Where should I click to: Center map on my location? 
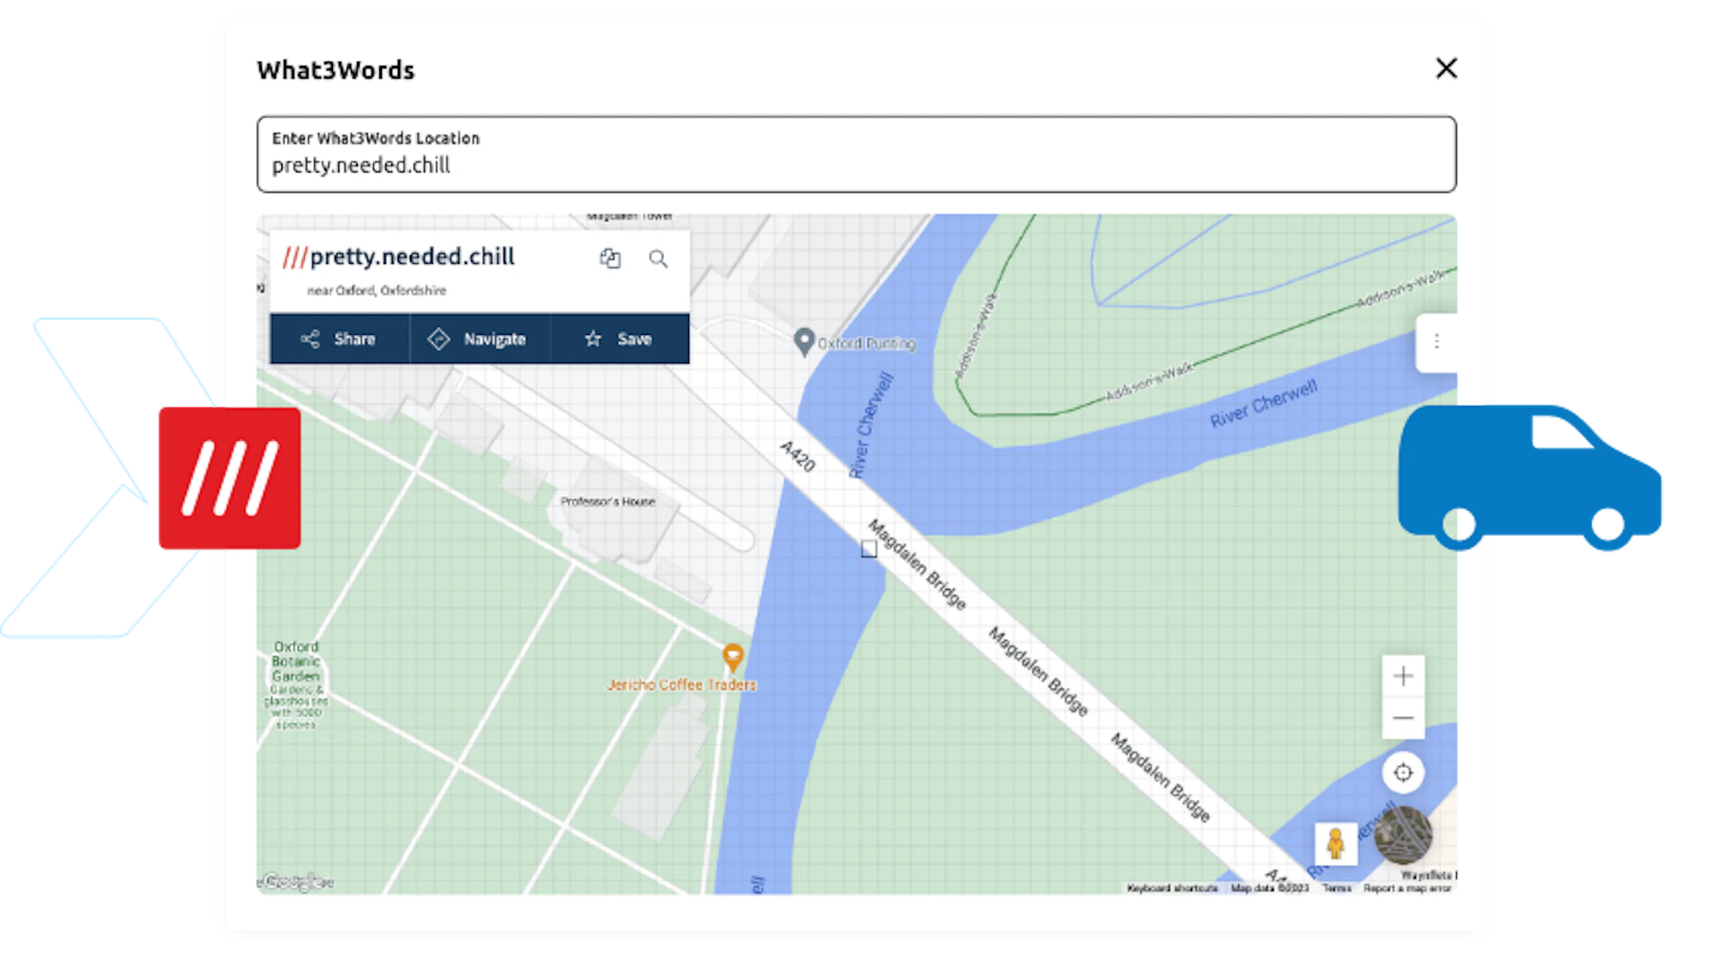click(x=1402, y=772)
